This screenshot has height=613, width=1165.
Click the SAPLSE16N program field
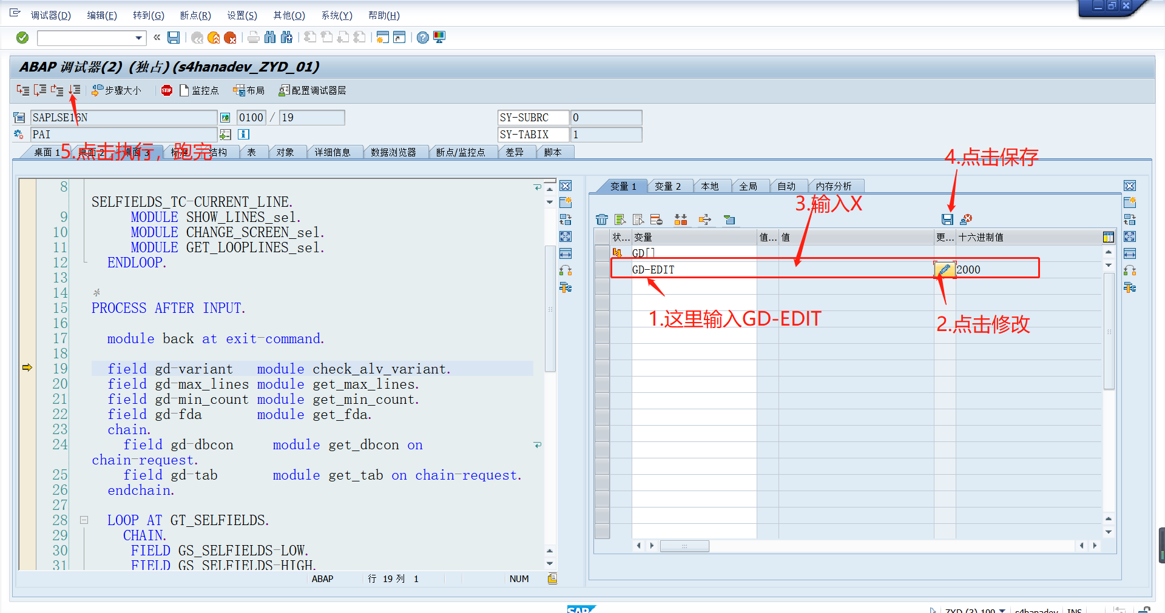click(x=124, y=118)
